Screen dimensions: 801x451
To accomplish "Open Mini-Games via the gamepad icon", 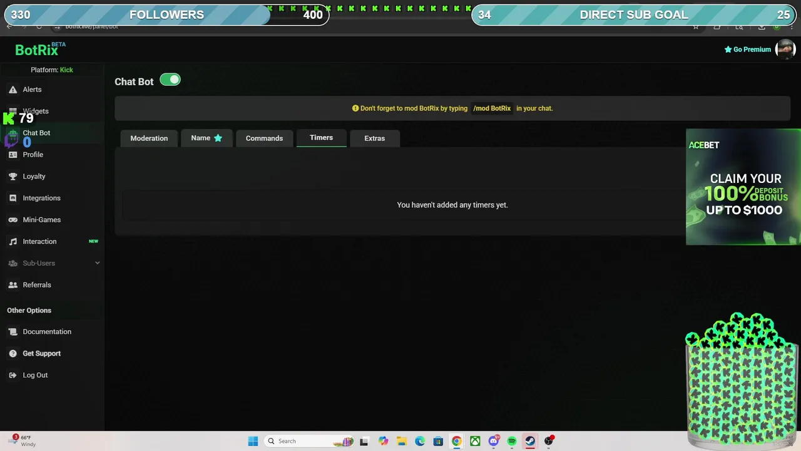I will (13, 220).
